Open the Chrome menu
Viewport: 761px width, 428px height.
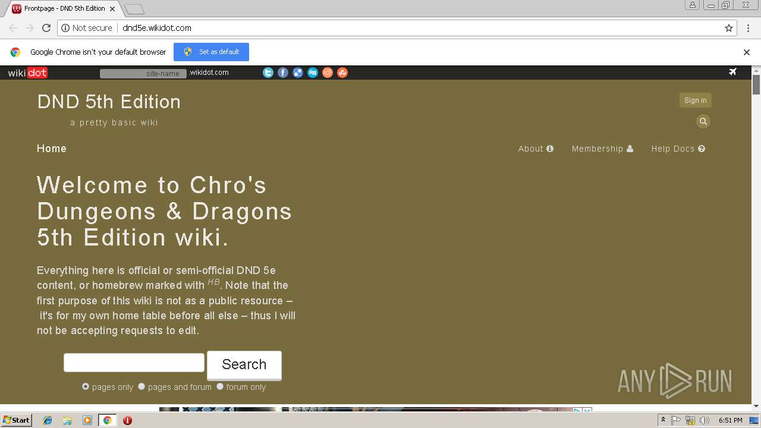tap(748, 28)
